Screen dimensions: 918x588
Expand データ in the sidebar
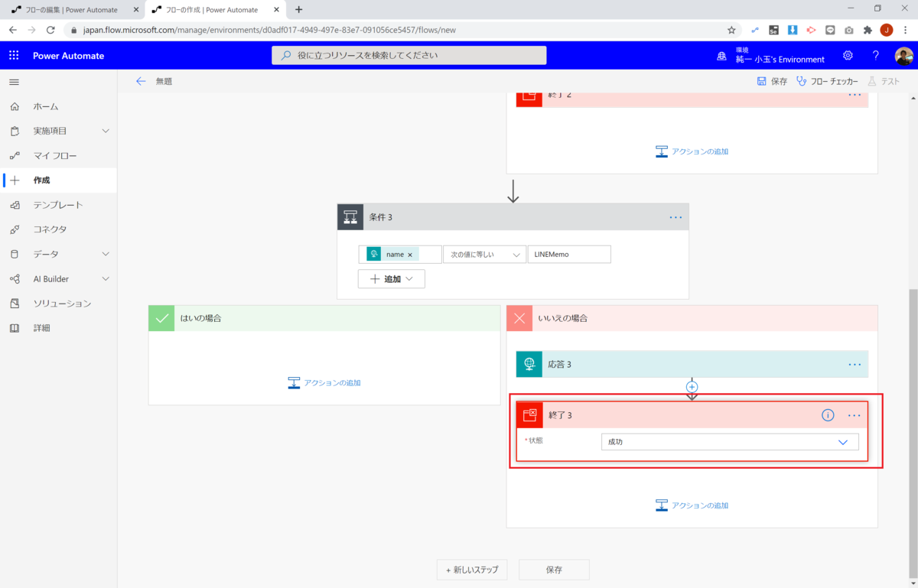[106, 254]
